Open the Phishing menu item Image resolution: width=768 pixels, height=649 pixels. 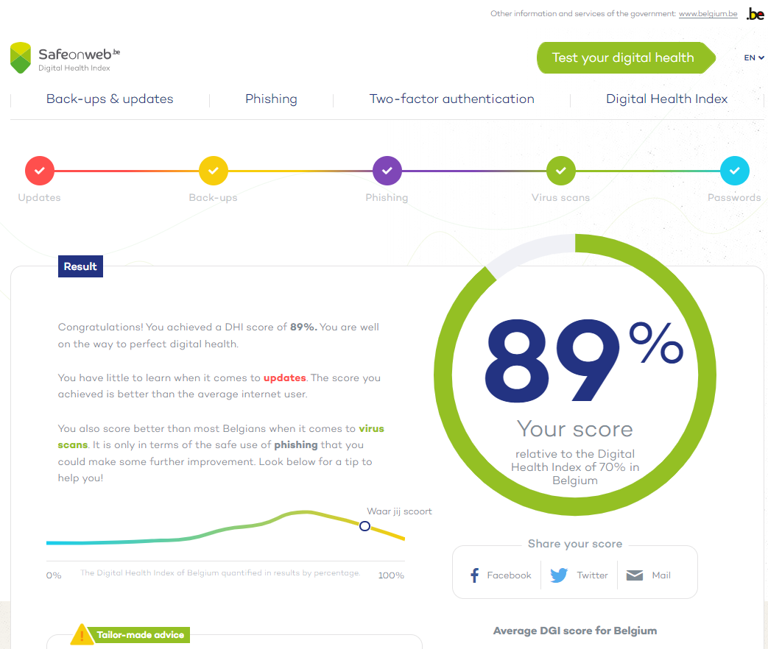(x=272, y=99)
